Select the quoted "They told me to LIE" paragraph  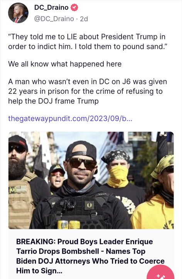point(87,41)
